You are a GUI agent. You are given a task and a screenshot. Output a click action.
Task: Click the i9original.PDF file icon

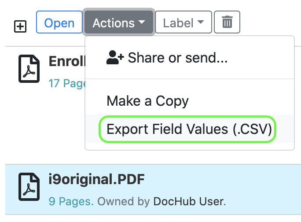click(29, 187)
